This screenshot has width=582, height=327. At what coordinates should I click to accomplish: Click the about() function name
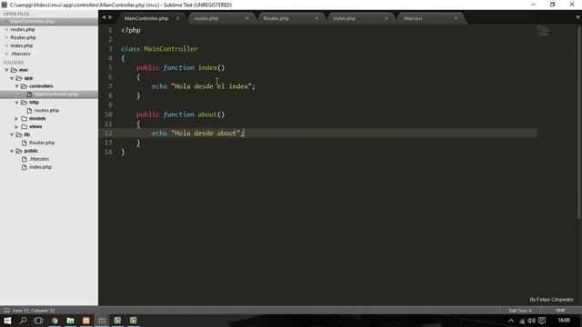pos(211,114)
